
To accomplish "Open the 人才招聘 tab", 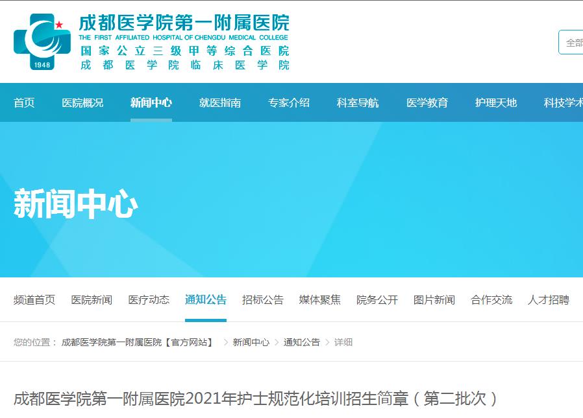I will 548,300.
